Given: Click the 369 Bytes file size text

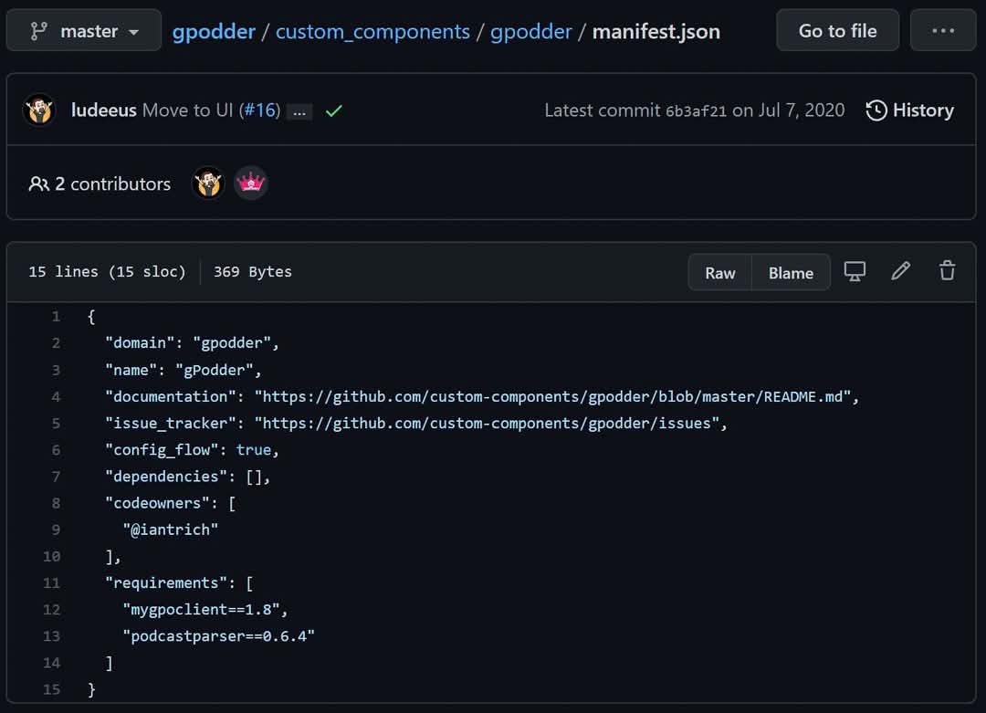Looking at the screenshot, I should (x=253, y=272).
